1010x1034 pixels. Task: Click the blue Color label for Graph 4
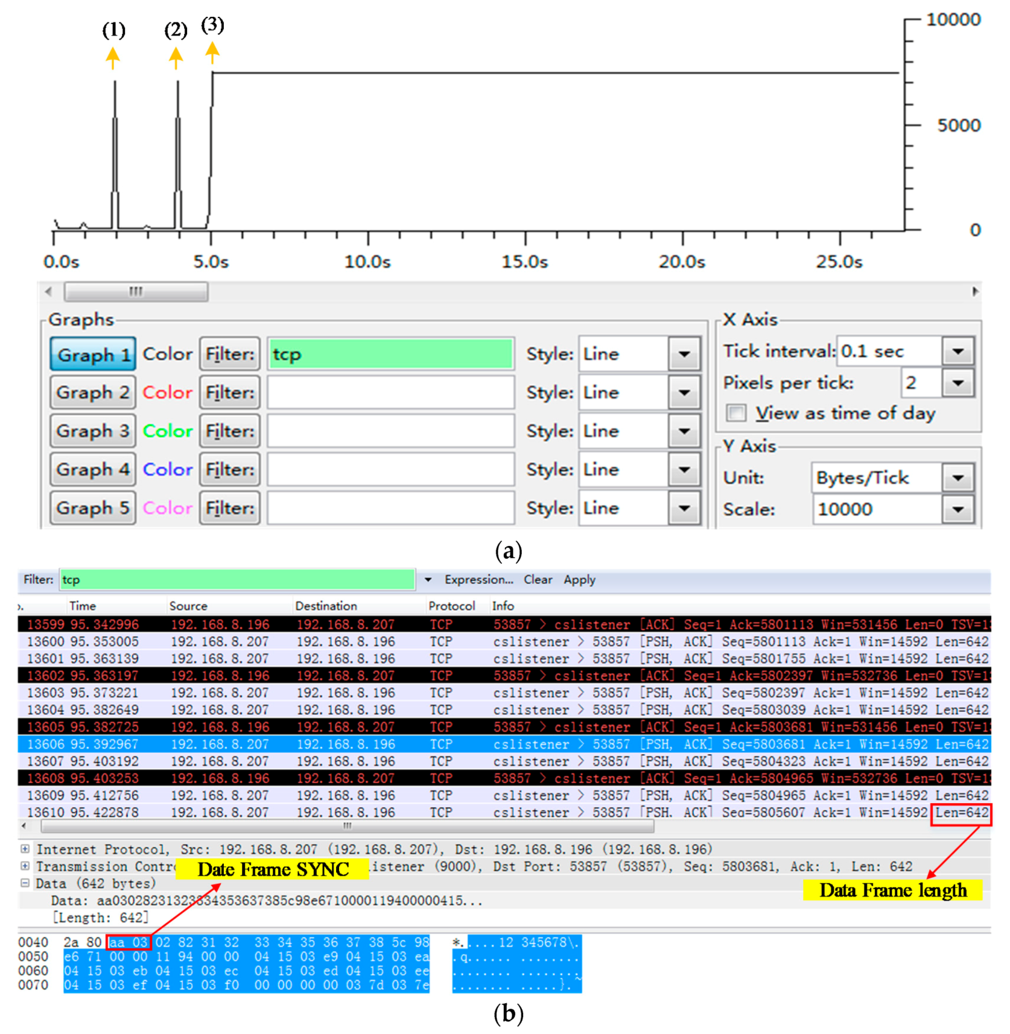(x=167, y=469)
